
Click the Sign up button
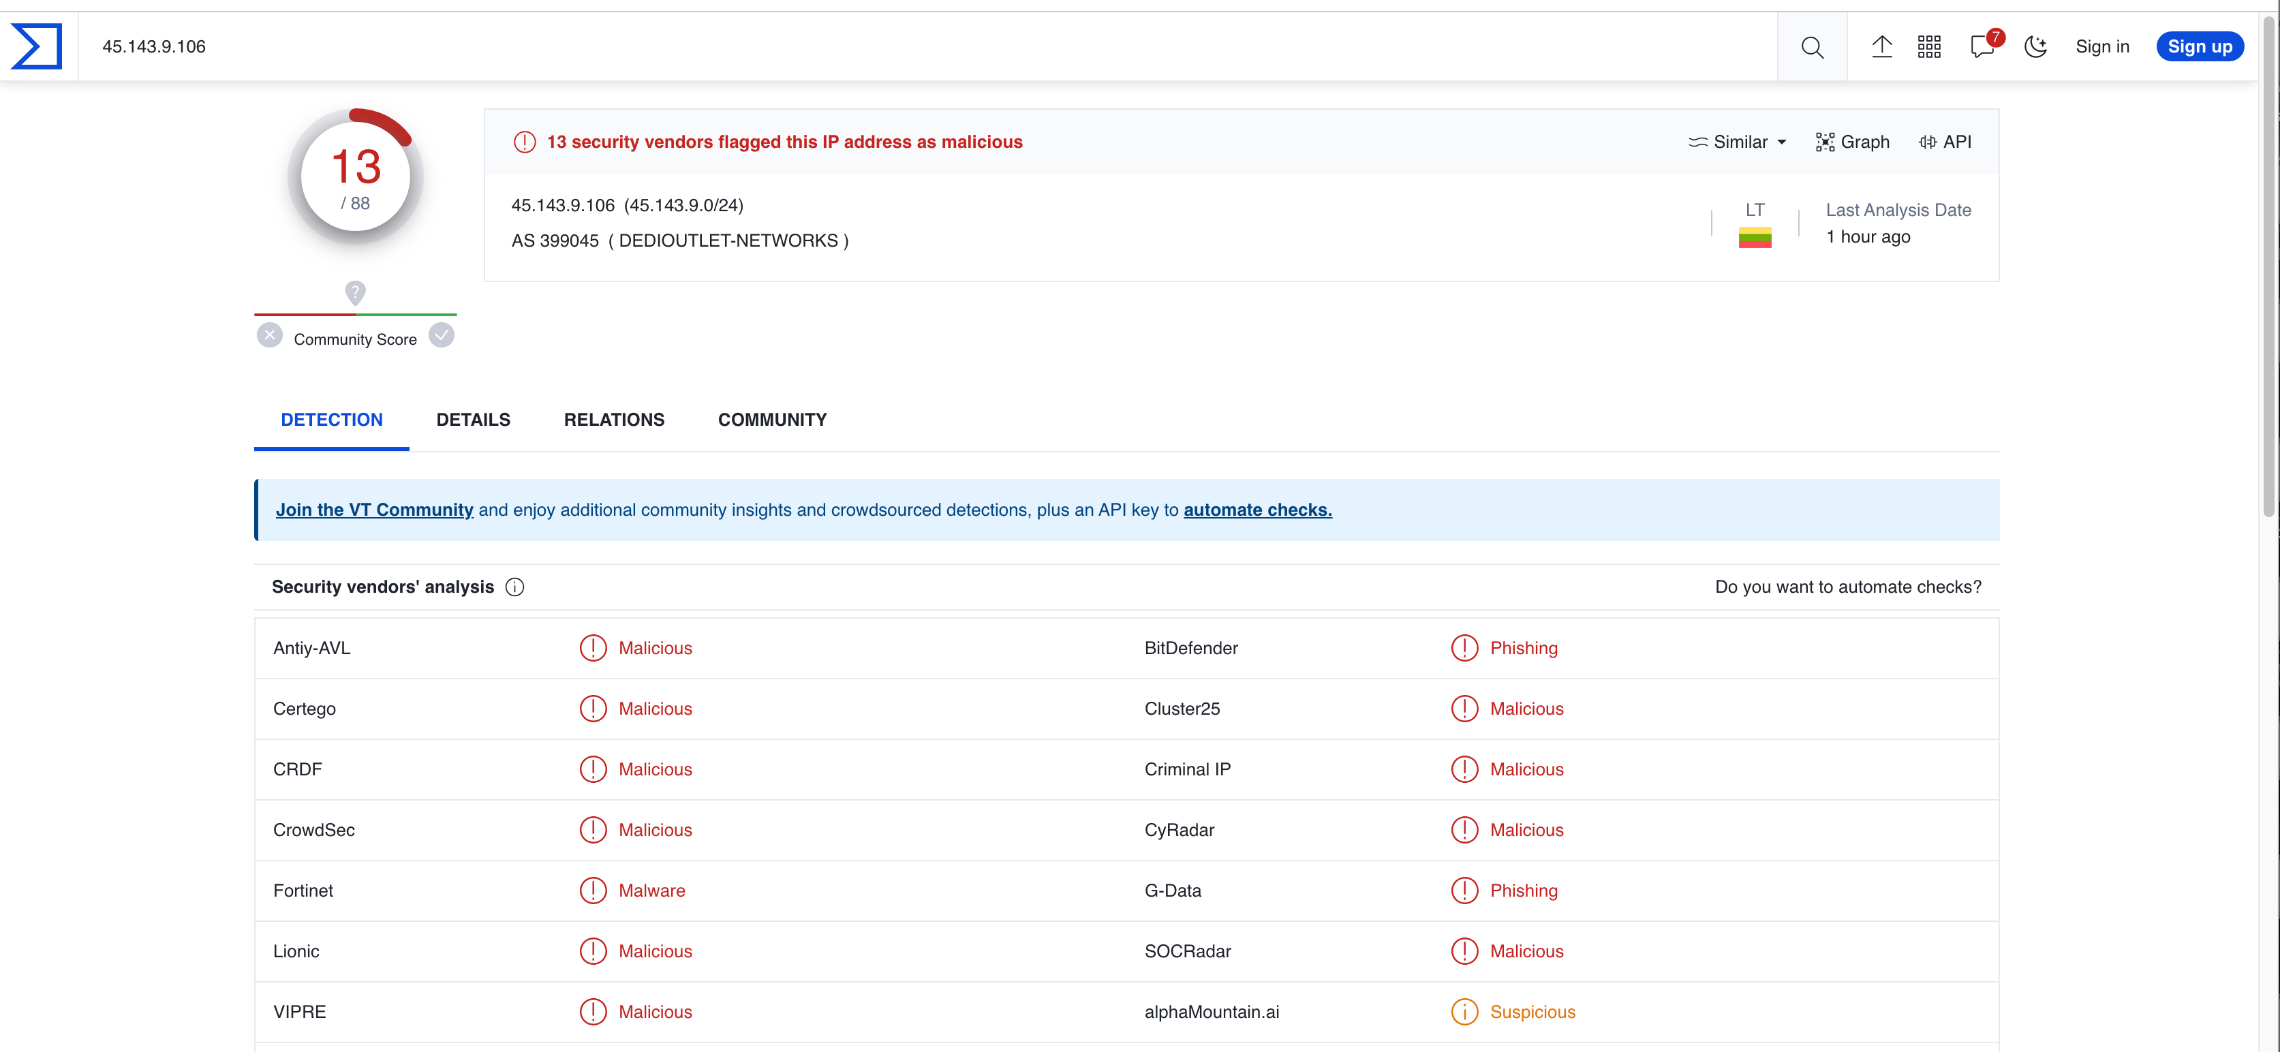(x=2200, y=47)
